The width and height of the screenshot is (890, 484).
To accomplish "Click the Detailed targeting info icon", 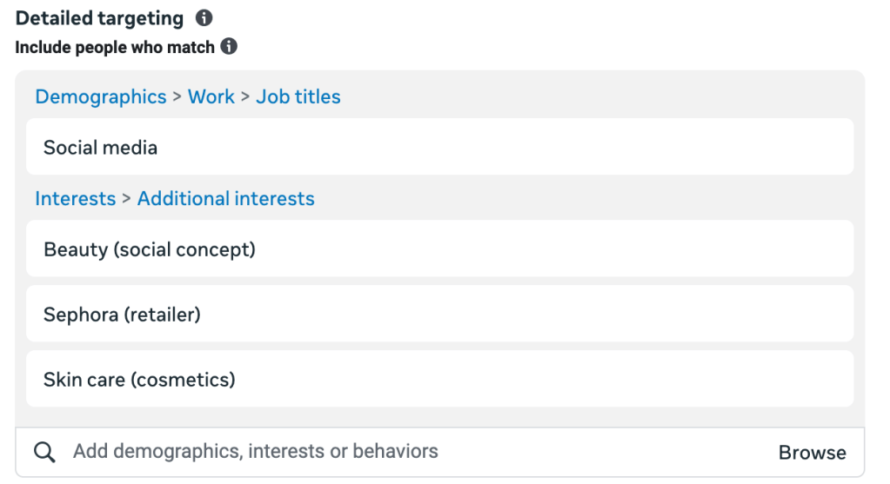I will click(x=204, y=18).
